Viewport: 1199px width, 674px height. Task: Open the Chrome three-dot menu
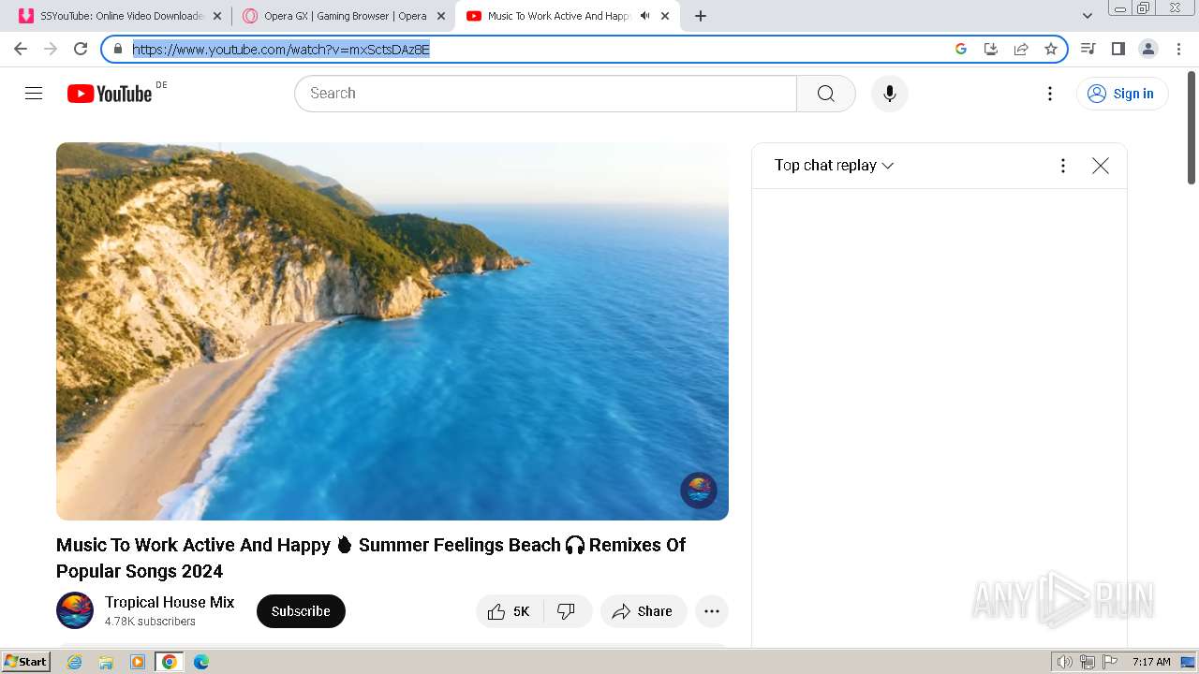1178,49
